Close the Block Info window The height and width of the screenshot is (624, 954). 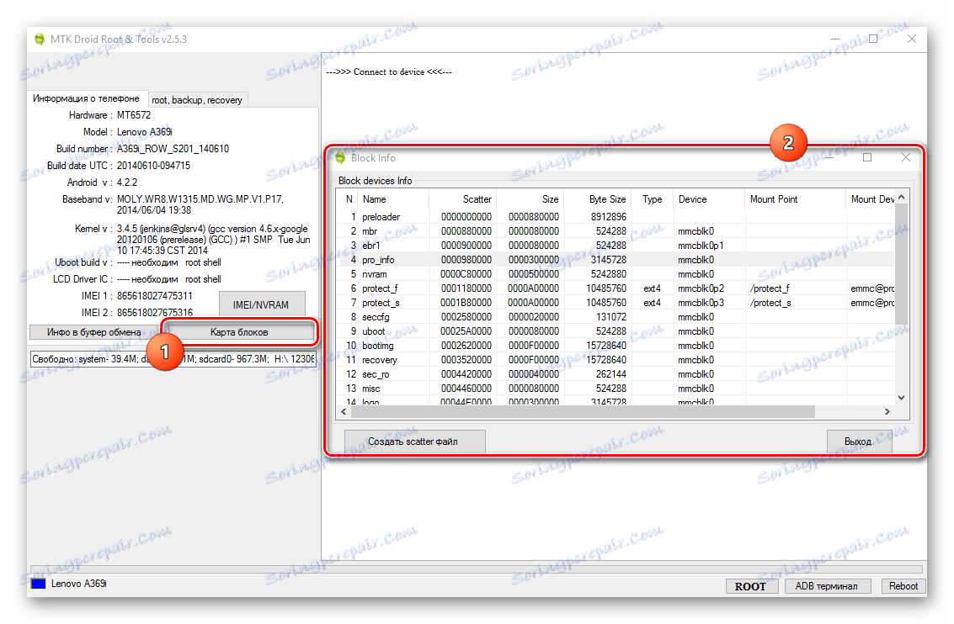coord(906,157)
